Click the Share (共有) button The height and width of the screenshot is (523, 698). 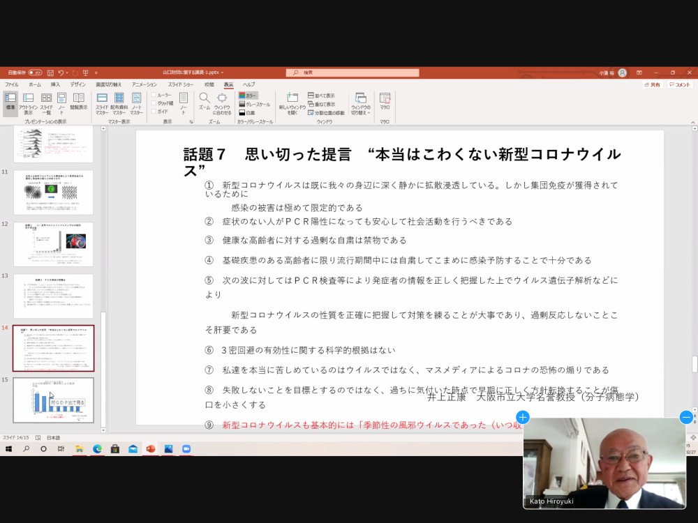point(653,84)
